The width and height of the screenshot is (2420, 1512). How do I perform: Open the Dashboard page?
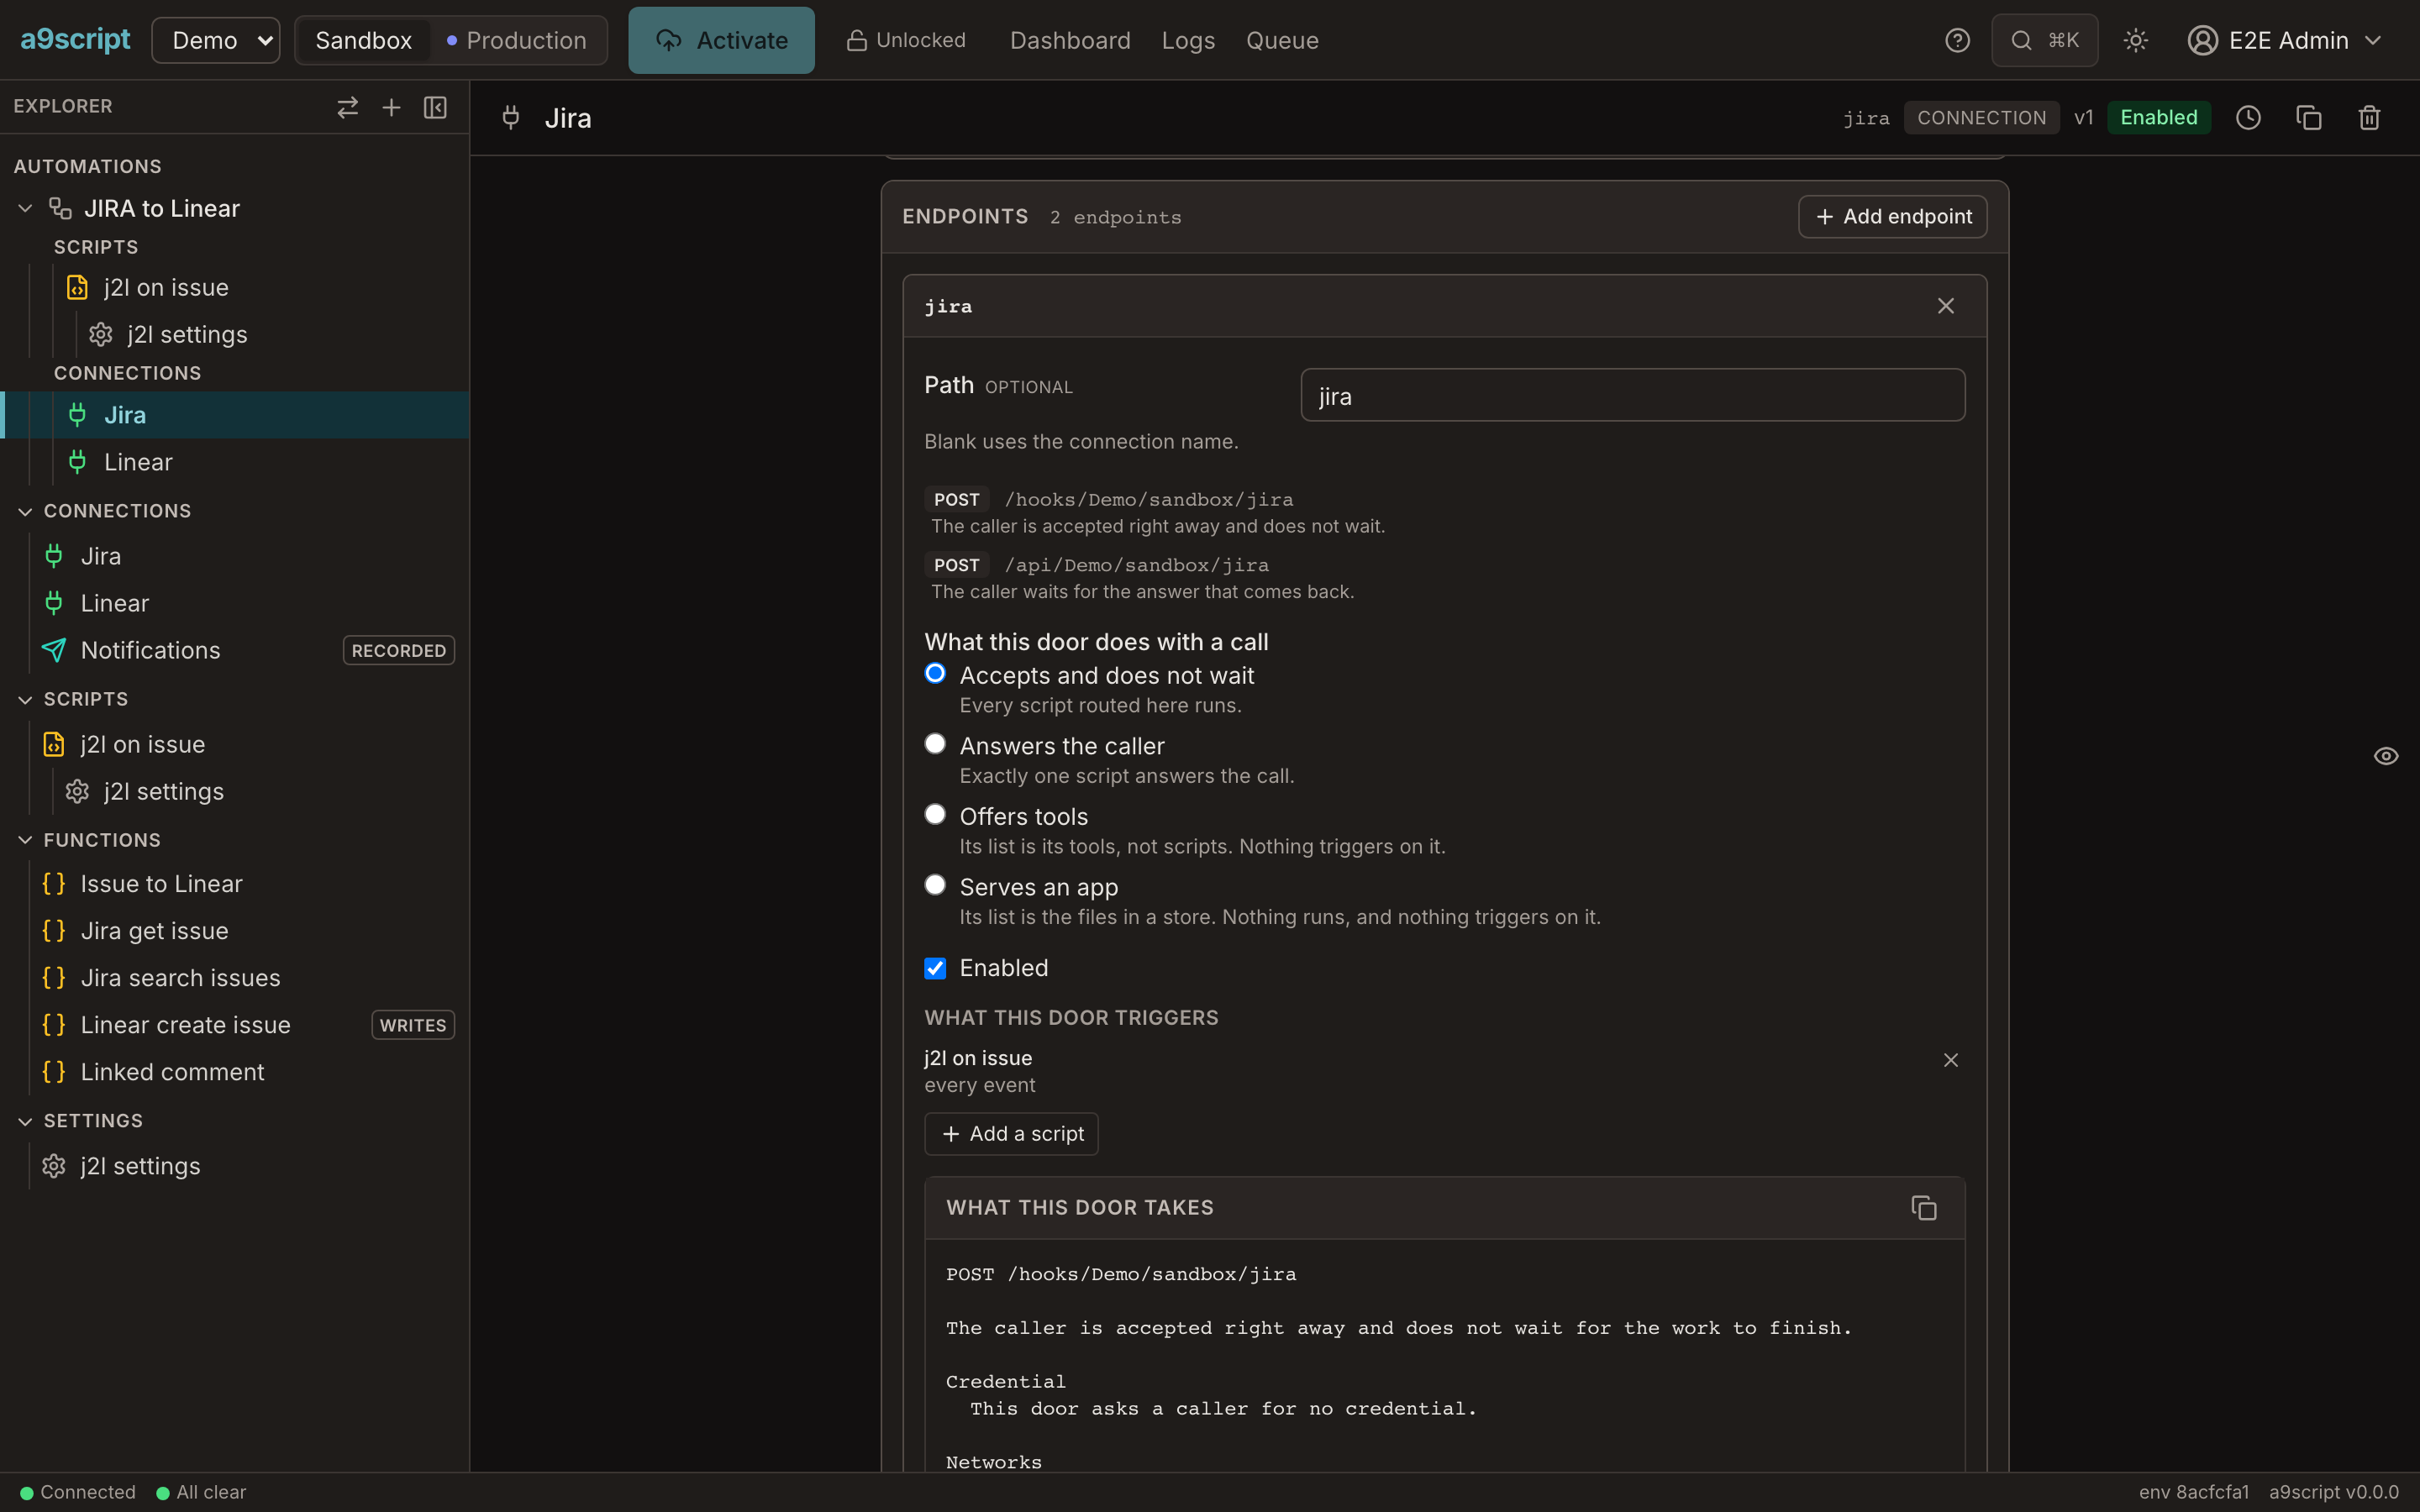(x=1070, y=40)
